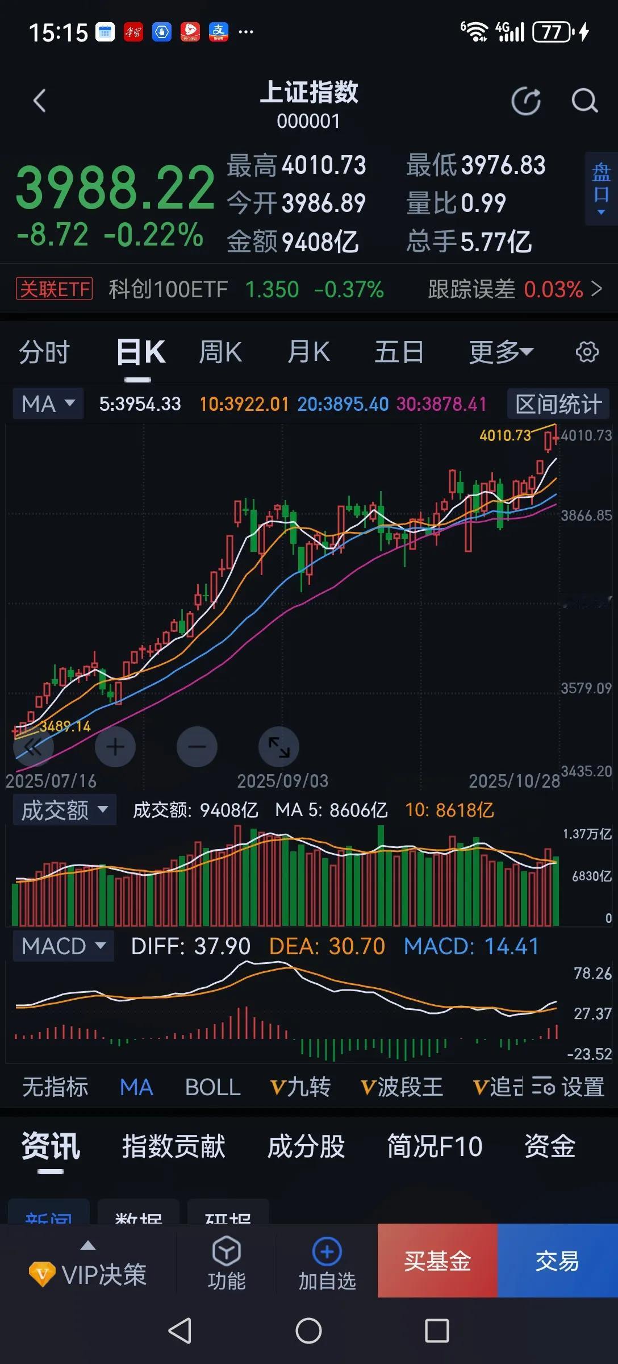Open 科创100ETF linked fund
618x1364 pixels.
click(168, 289)
